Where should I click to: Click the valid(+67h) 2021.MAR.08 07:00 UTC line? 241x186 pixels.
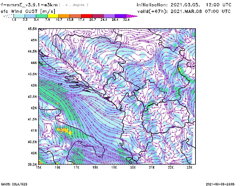tap(184, 11)
